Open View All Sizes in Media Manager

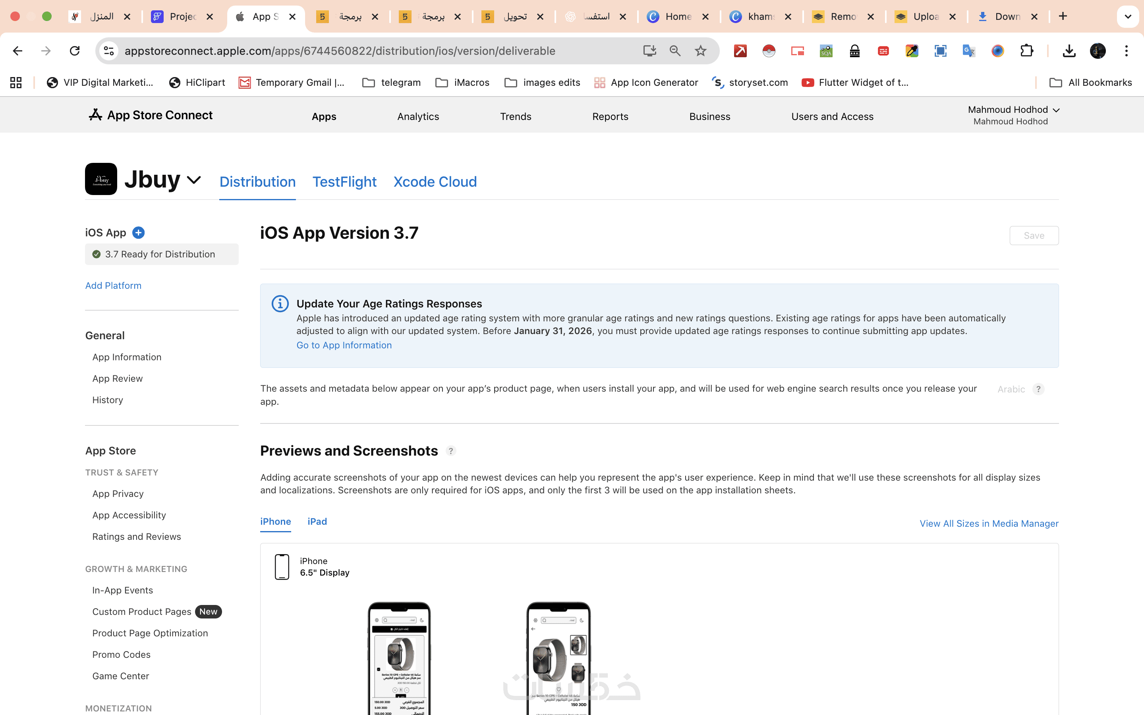[988, 524]
